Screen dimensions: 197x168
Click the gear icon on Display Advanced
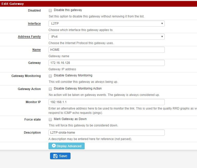point(54,146)
